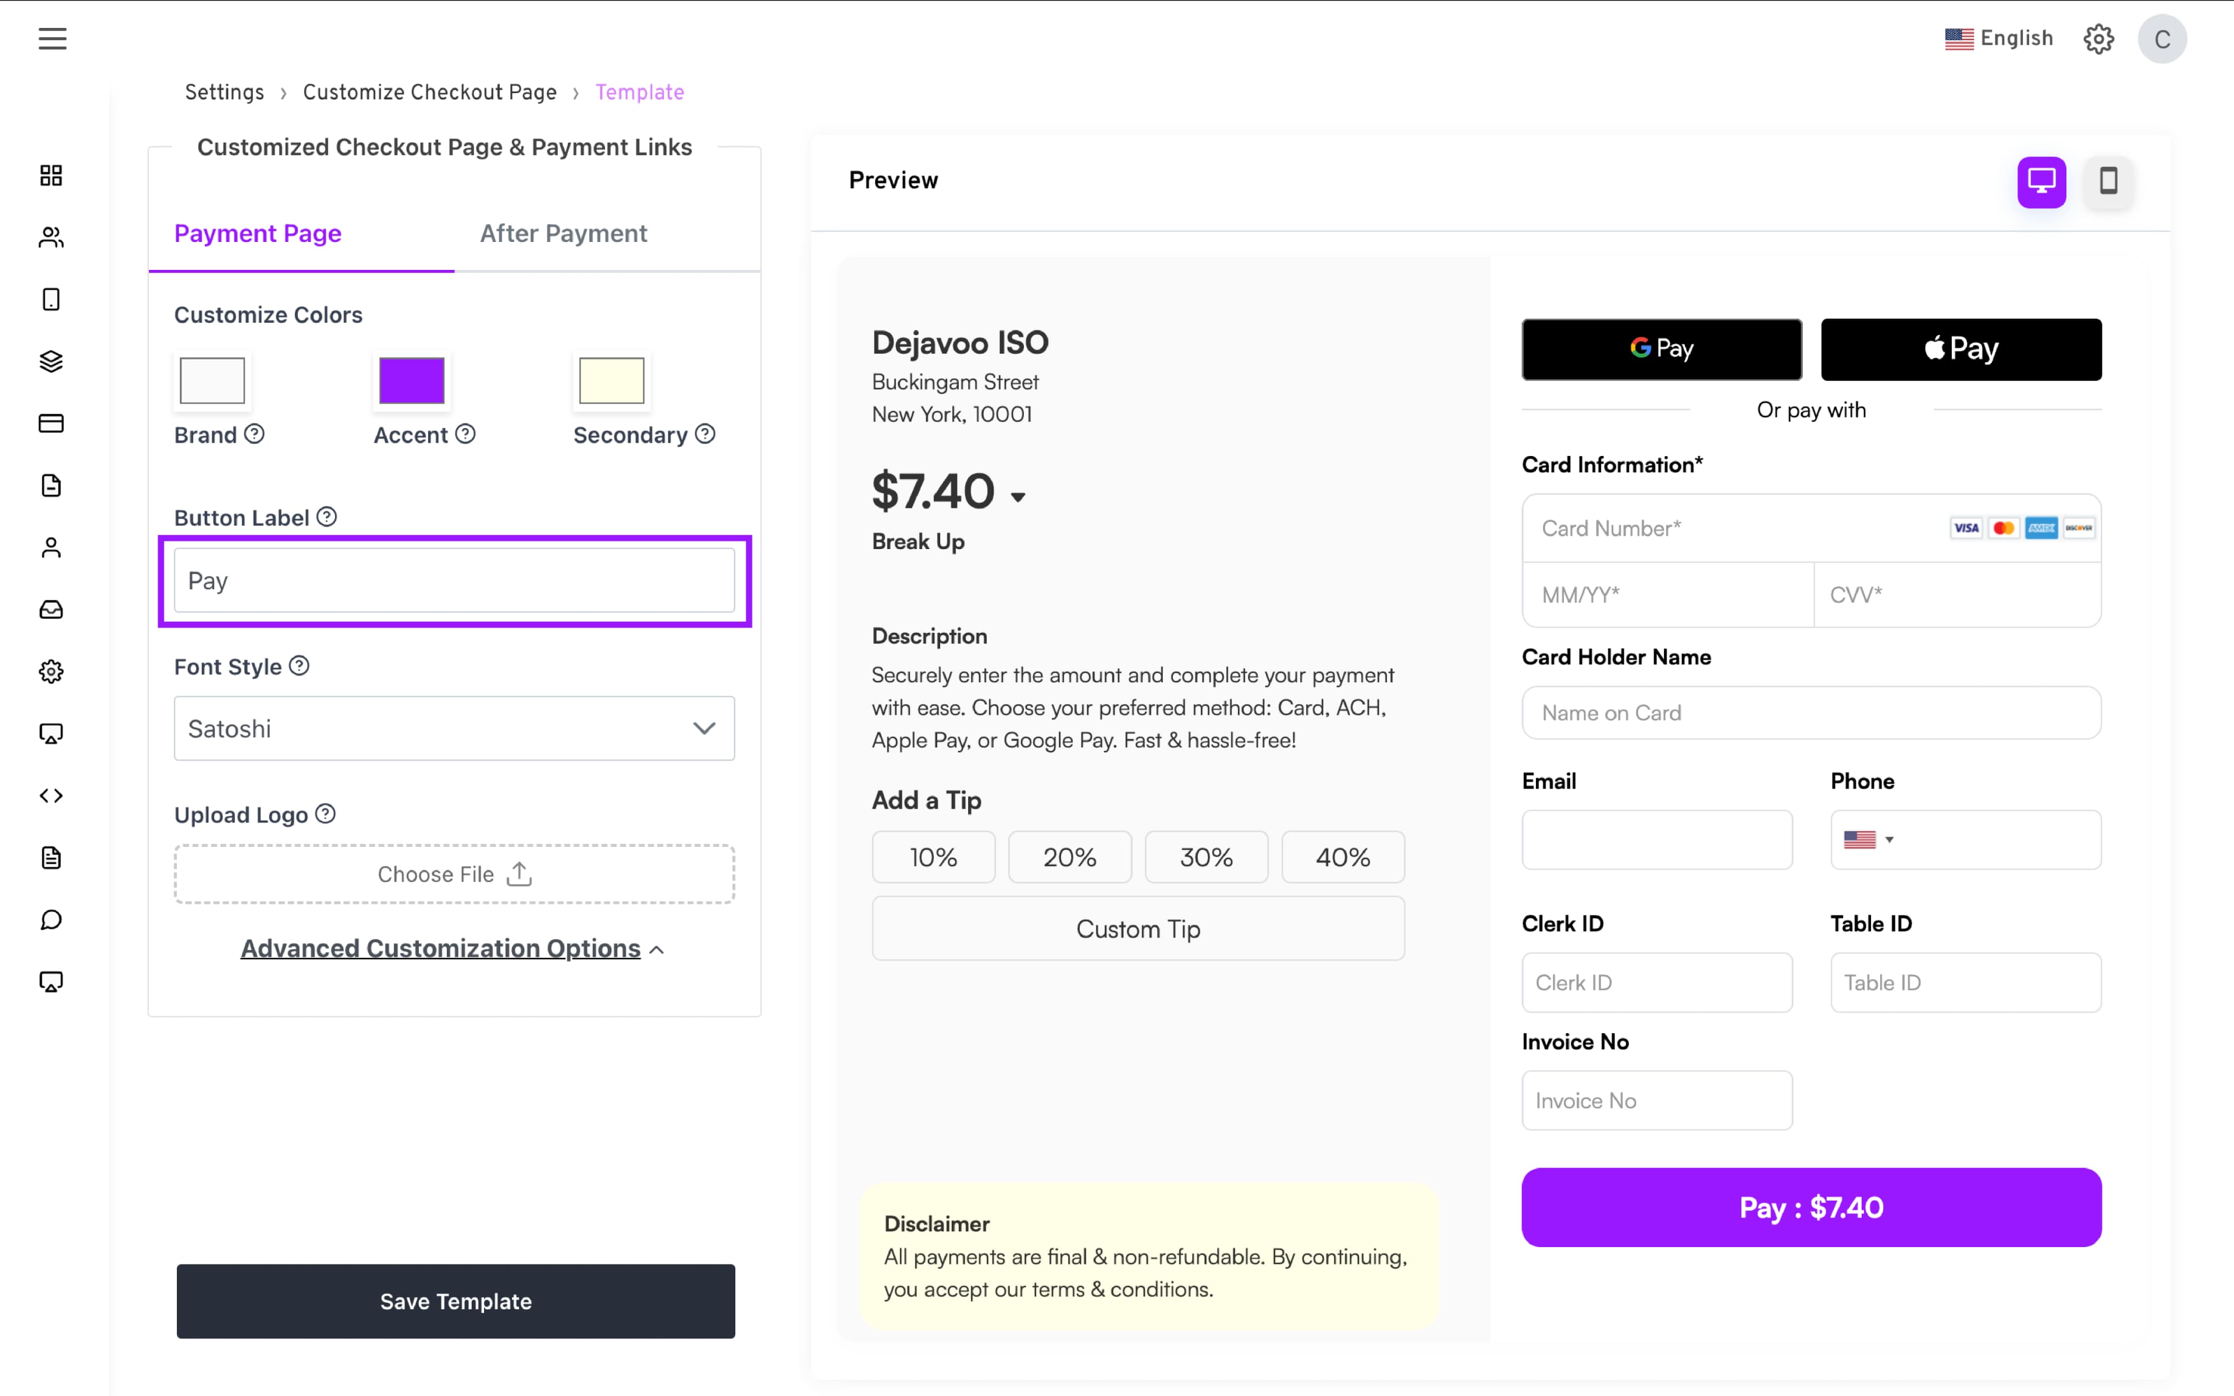
Task: Click the layers stack sidebar icon
Action: tap(52, 361)
